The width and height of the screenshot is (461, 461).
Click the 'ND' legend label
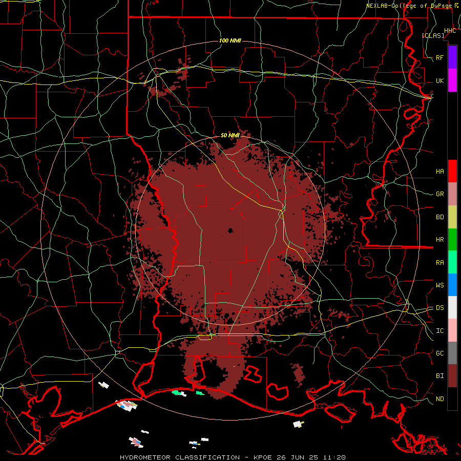440,399
